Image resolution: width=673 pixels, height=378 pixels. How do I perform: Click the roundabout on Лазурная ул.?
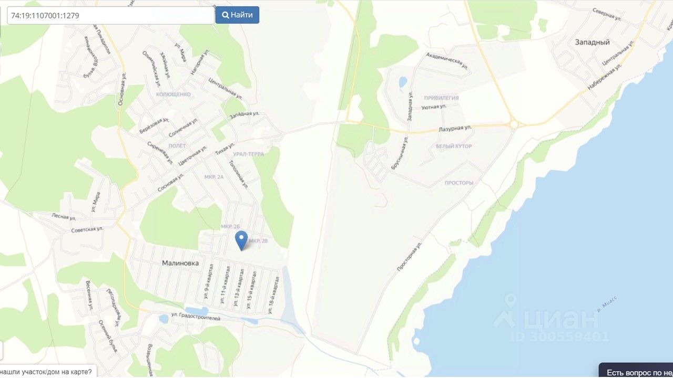514,125
